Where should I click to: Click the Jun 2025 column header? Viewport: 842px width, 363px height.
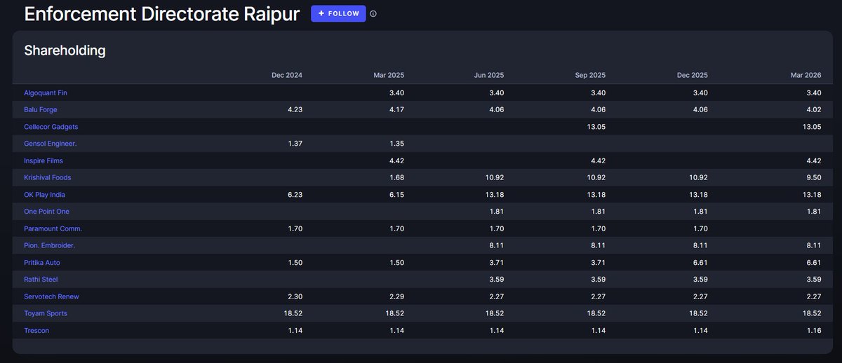[x=488, y=75]
